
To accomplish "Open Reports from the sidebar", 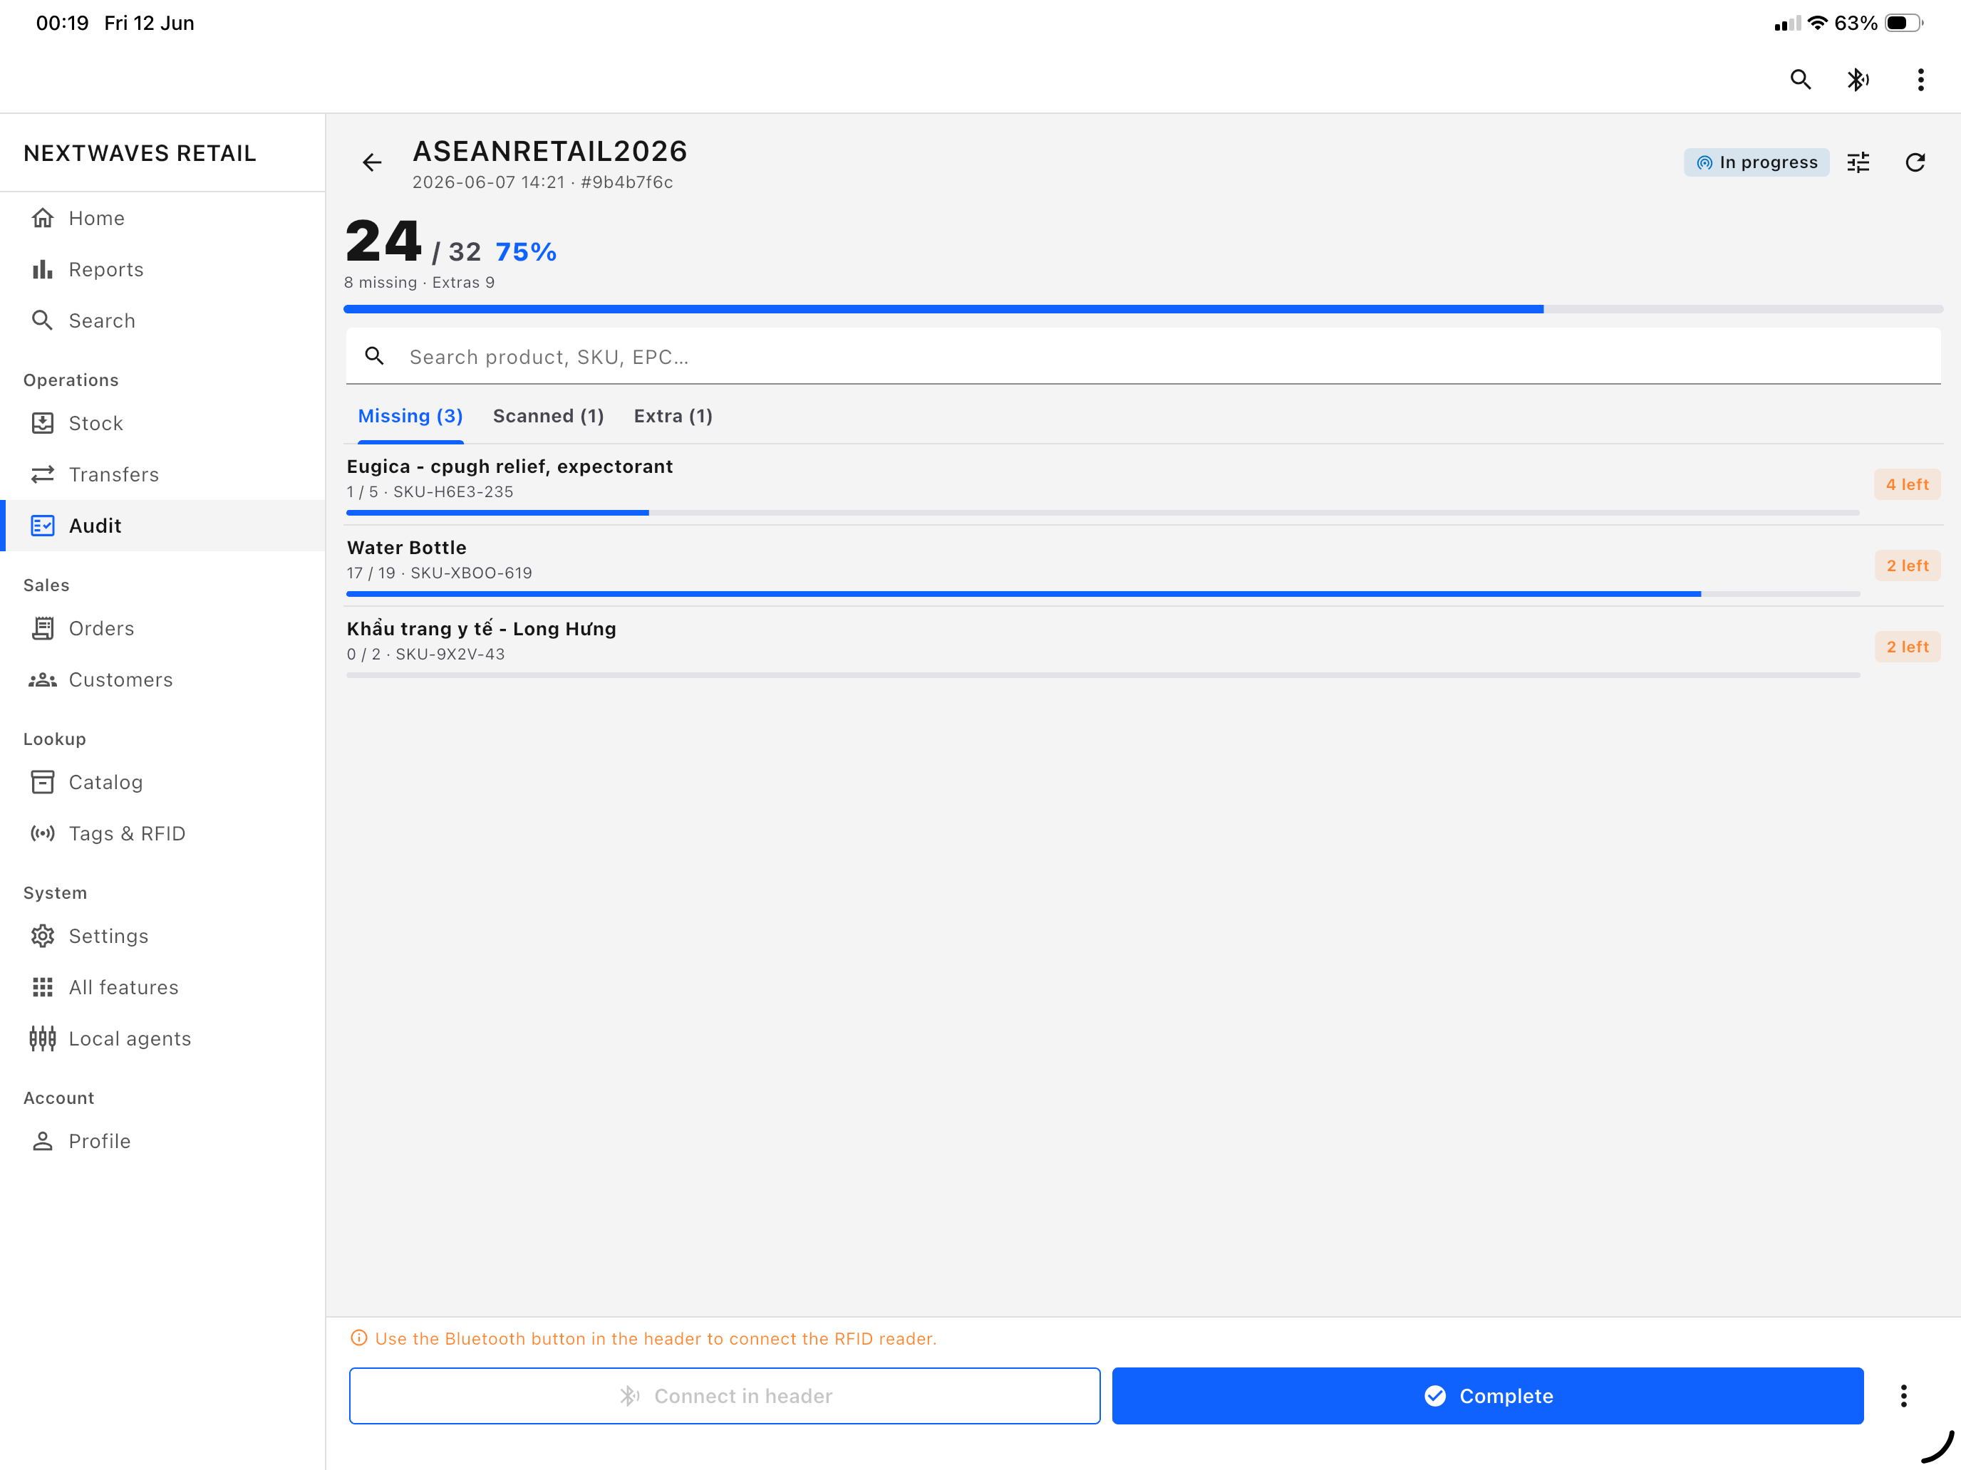I will [x=163, y=269].
